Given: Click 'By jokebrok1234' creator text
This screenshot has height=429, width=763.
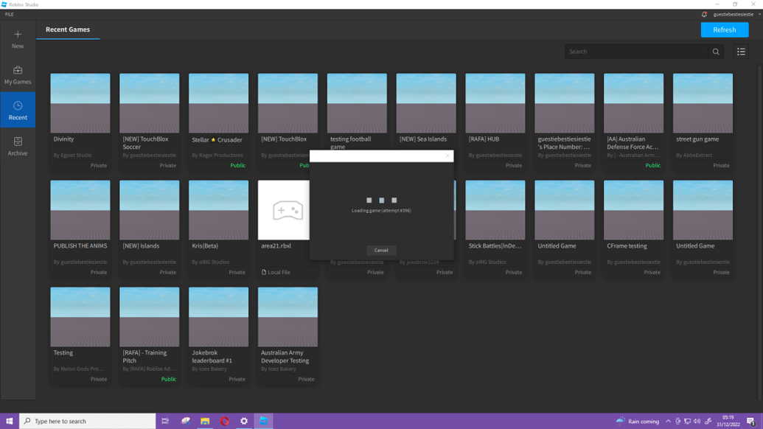Looking at the screenshot, I should point(419,262).
